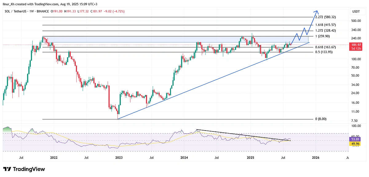Viewport: 369px width, 177px height.
Task: Click the SOL / TetherUS symbol title
Action: tap(16, 11)
